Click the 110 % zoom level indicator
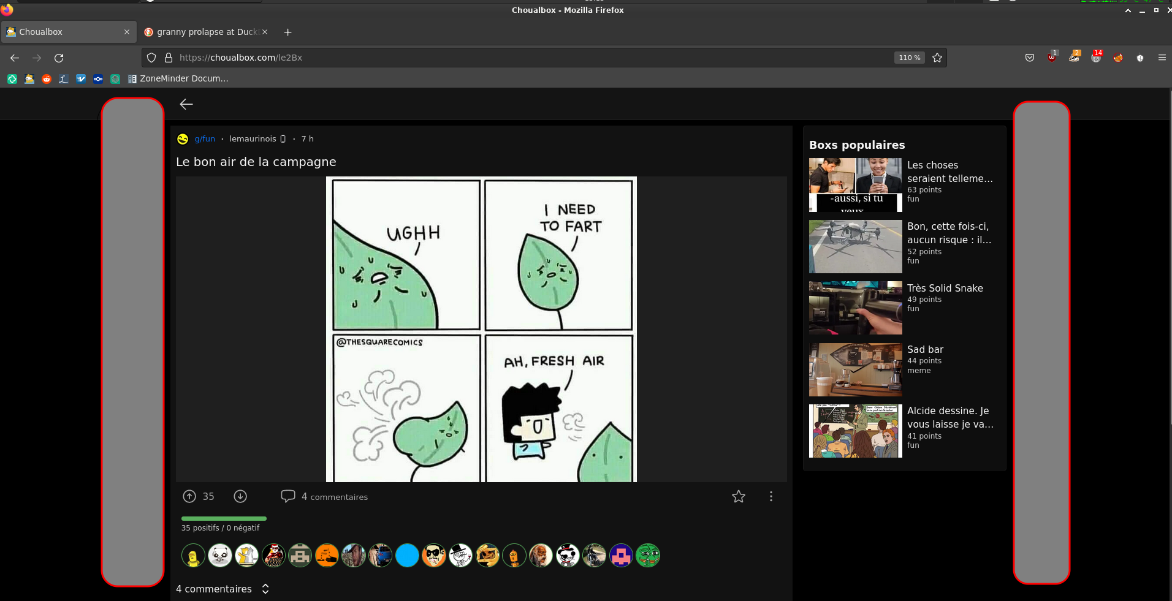The height and width of the screenshot is (601, 1172). [x=909, y=58]
